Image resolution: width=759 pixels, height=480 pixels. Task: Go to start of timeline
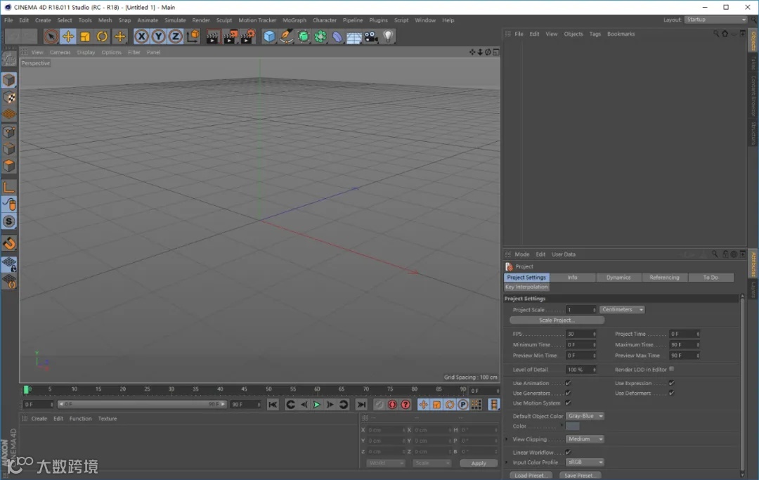[x=273, y=405]
